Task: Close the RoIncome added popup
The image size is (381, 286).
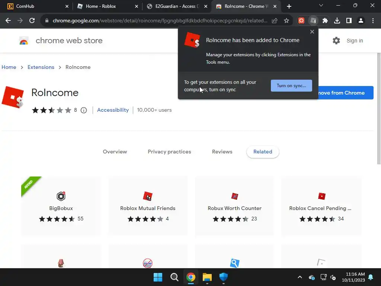Action: [312, 32]
